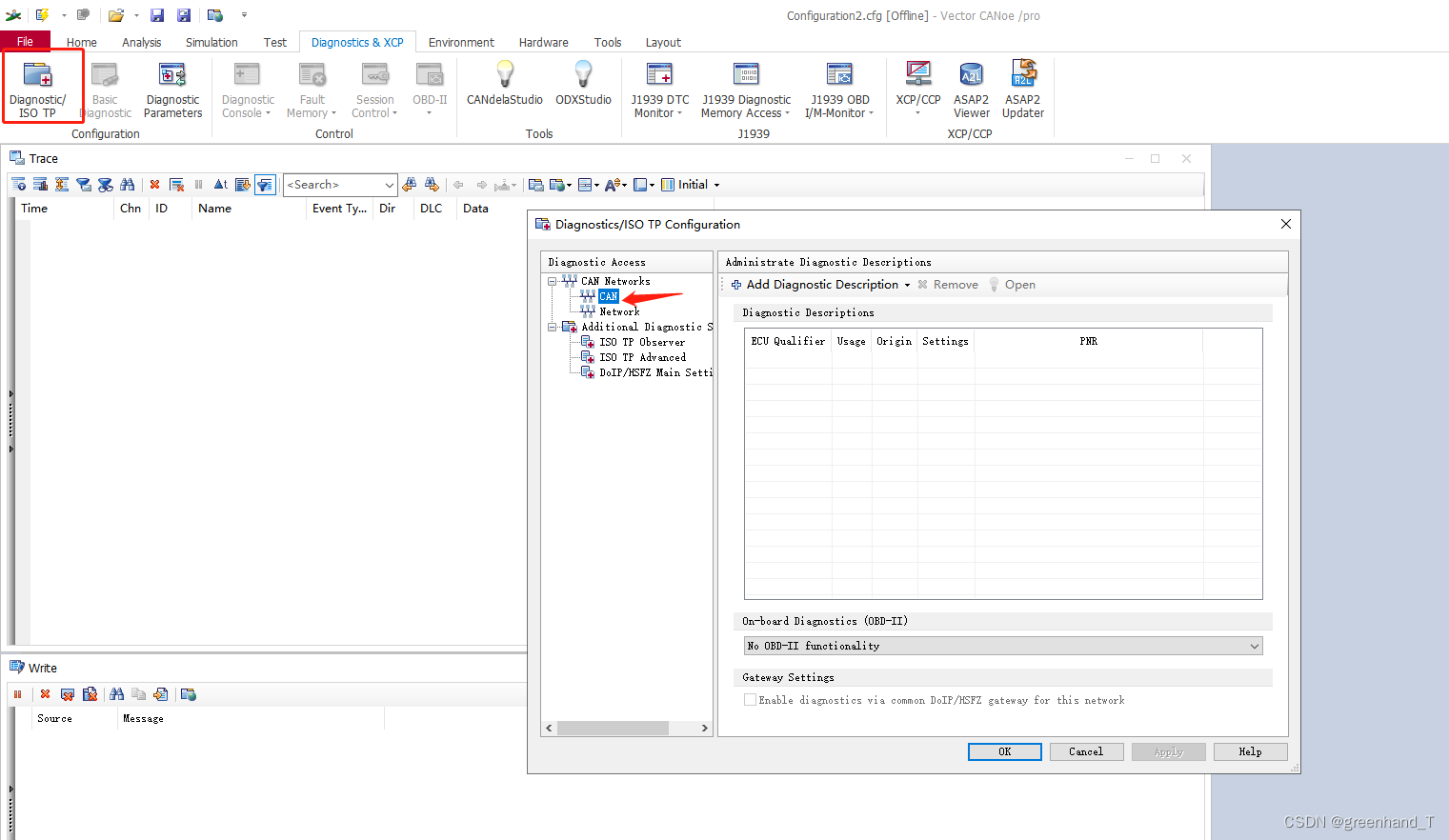
Task: Open J1939 OBD I/M-Monitor
Action: point(839,89)
